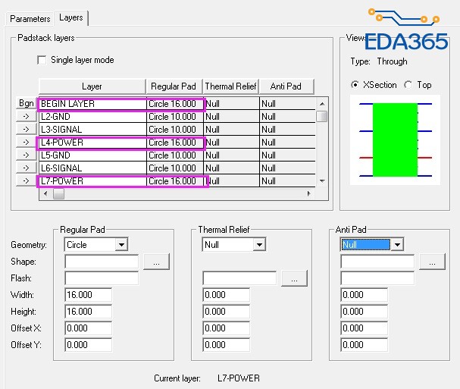Switch to the Parameters tab
The width and height of the screenshot is (460, 389).
(30, 19)
